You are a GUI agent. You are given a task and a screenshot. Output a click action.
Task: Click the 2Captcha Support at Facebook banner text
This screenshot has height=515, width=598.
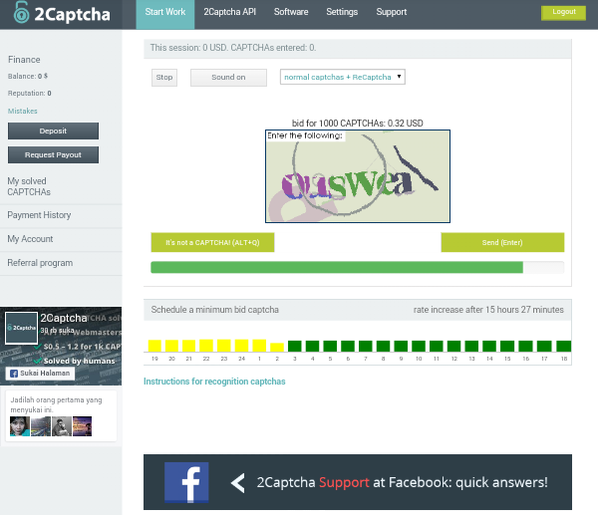(x=402, y=482)
